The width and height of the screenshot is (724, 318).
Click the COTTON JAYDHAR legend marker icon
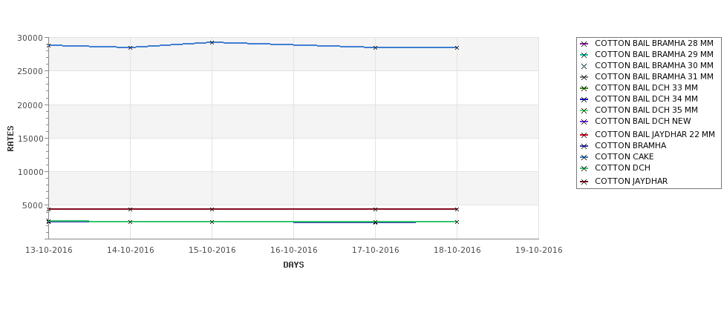tap(584, 182)
